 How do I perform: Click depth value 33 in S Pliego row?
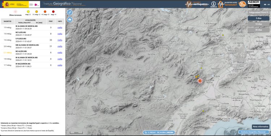pos(51,40)
